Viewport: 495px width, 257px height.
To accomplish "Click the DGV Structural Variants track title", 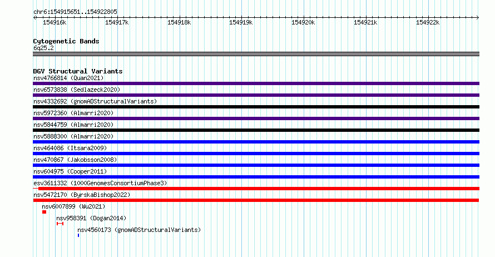I will click(x=78, y=71).
